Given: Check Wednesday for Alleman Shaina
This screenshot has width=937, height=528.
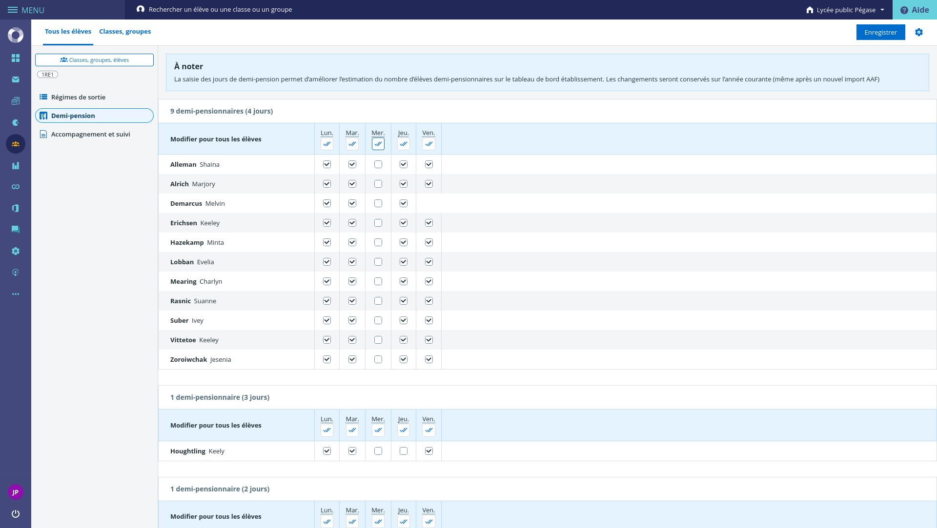Looking at the screenshot, I should 378,165.
